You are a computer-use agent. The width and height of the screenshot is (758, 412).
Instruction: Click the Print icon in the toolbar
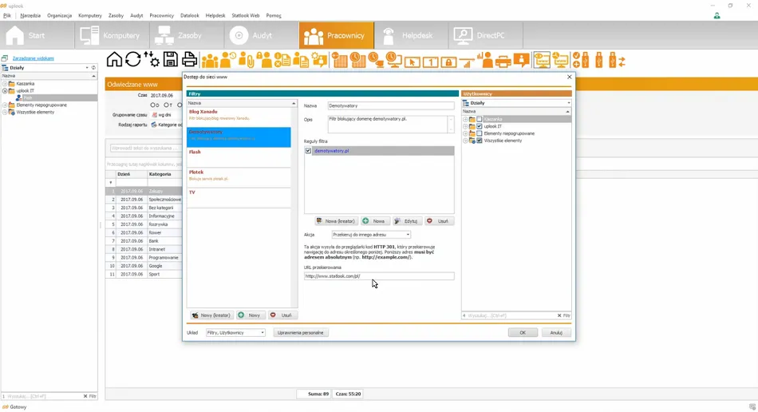[x=189, y=60]
